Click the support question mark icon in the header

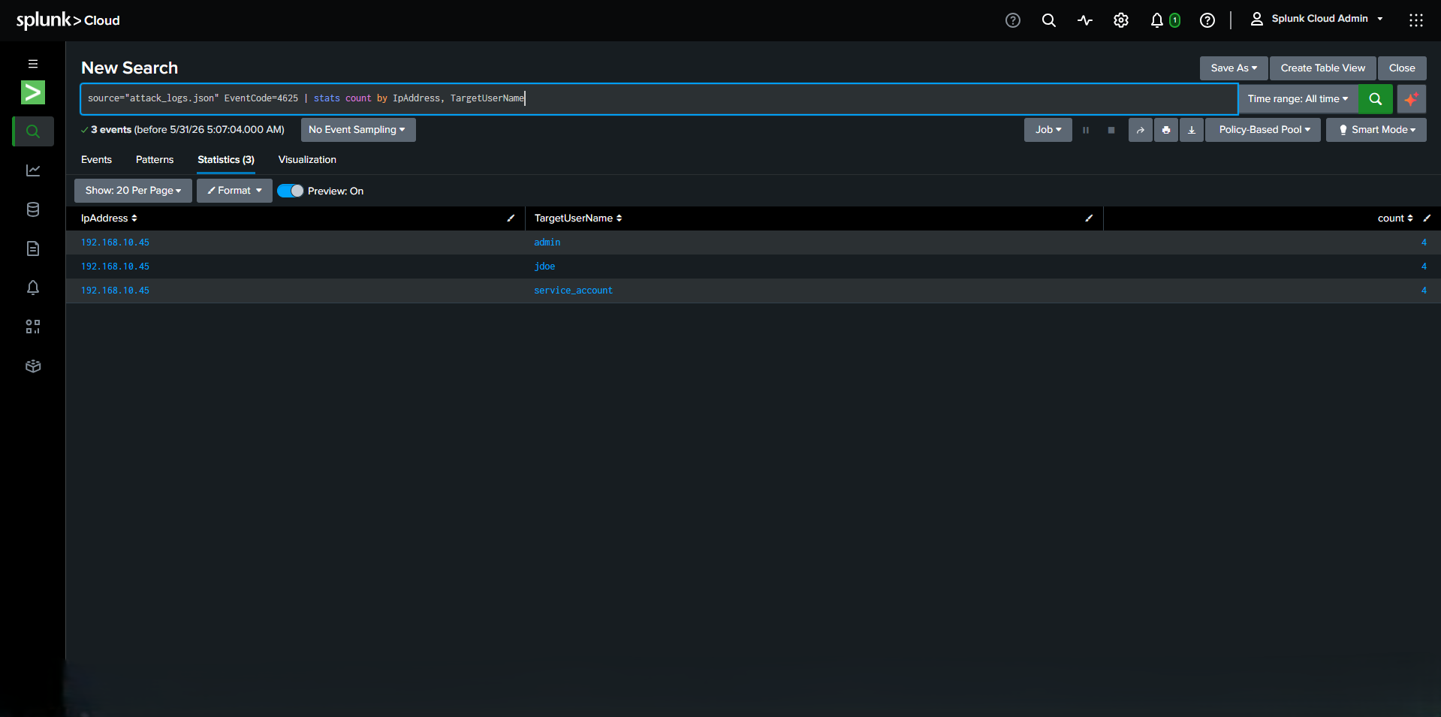(x=1013, y=20)
